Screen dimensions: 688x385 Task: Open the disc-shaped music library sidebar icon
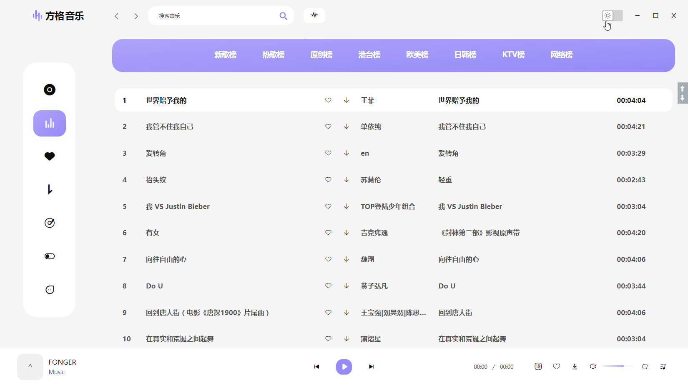point(50,90)
